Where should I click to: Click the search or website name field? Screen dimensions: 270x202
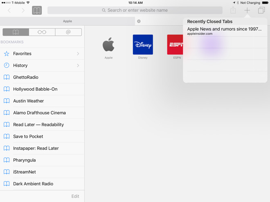[x=135, y=10]
